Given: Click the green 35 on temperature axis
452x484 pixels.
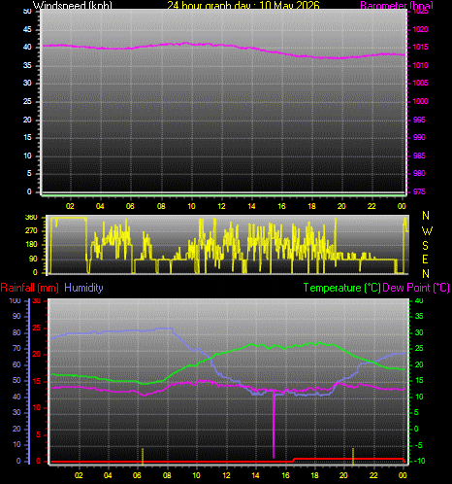Looking at the screenshot, I should (419, 316).
